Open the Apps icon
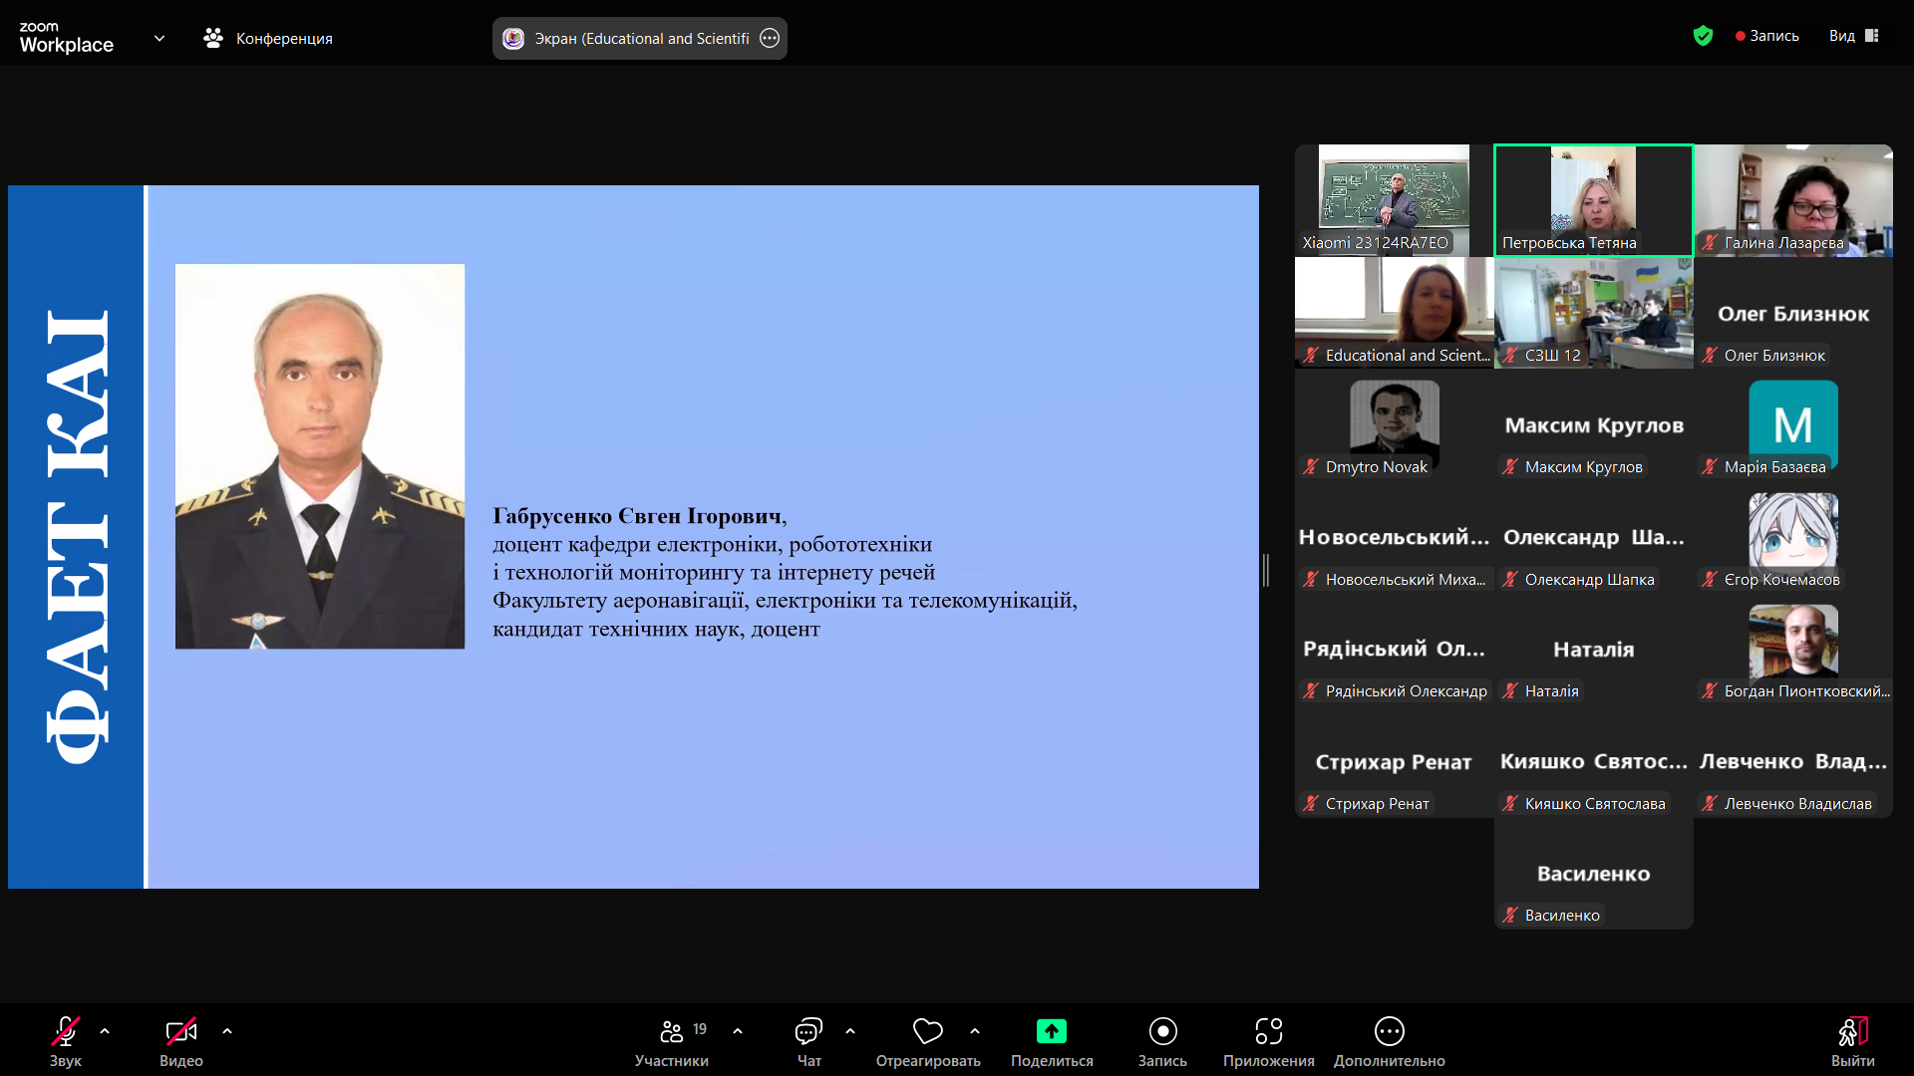1914x1076 pixels. tap(1268, 1031)
